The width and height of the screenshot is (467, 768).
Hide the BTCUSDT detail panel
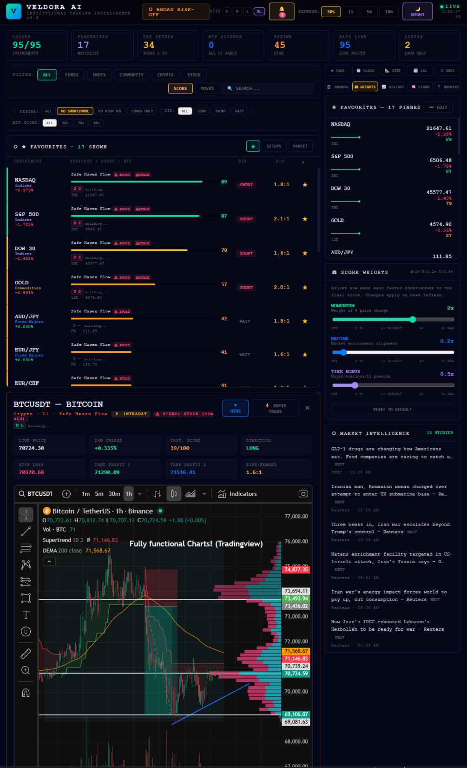(x=236, y=408)
